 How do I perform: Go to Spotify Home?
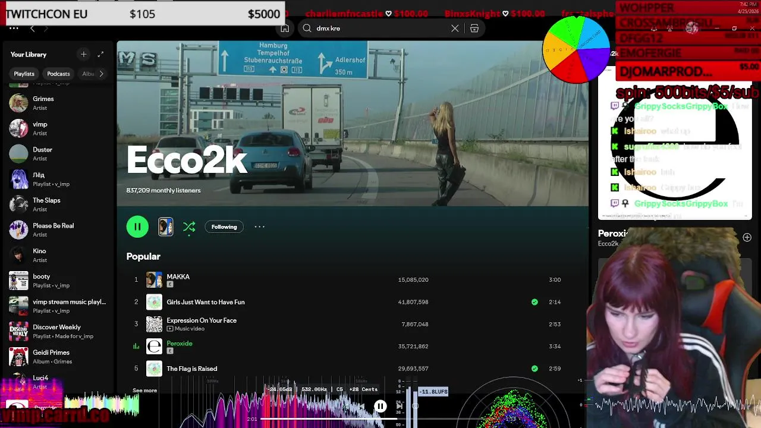tap(285, 28)
